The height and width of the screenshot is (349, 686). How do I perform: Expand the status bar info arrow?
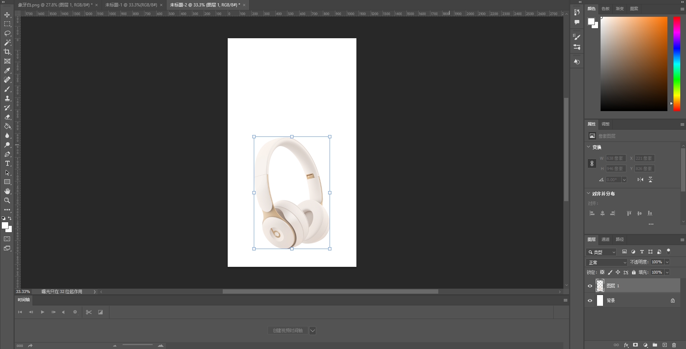(x=95, y=292)
